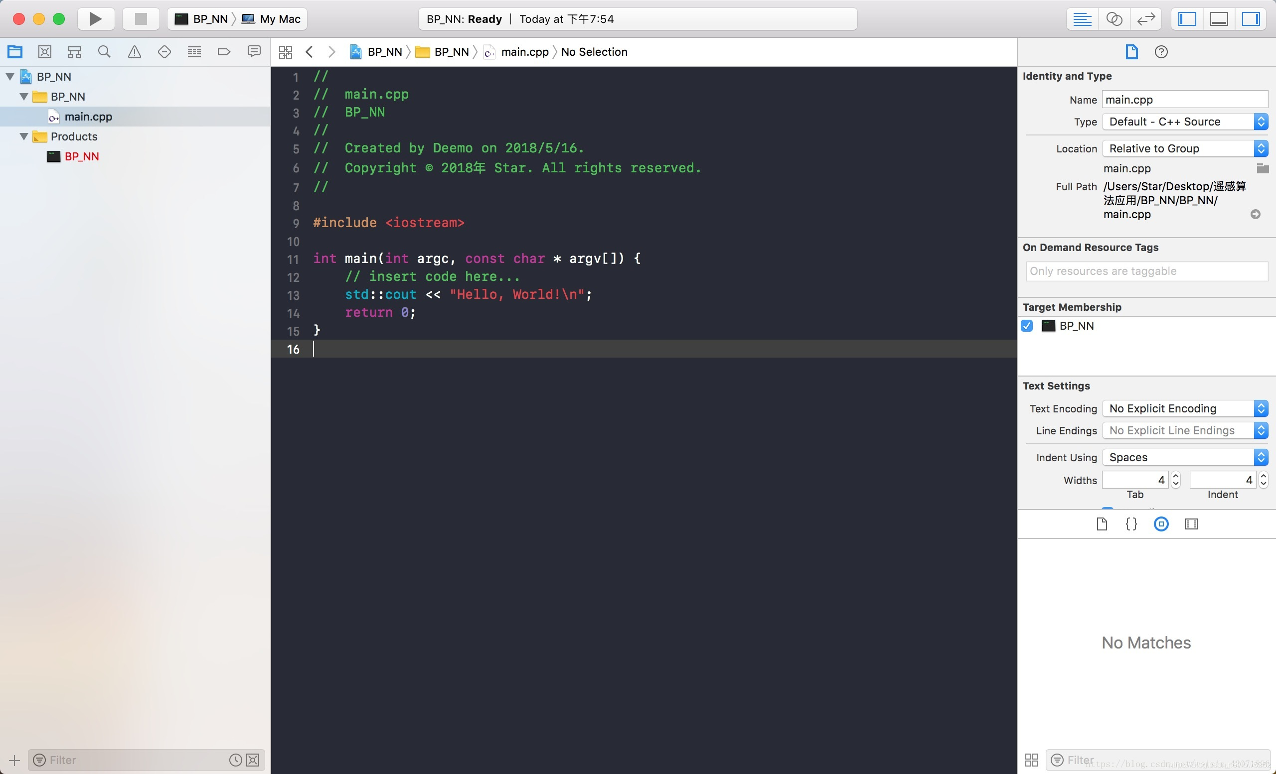Show the Version editor

point(1145,19)
